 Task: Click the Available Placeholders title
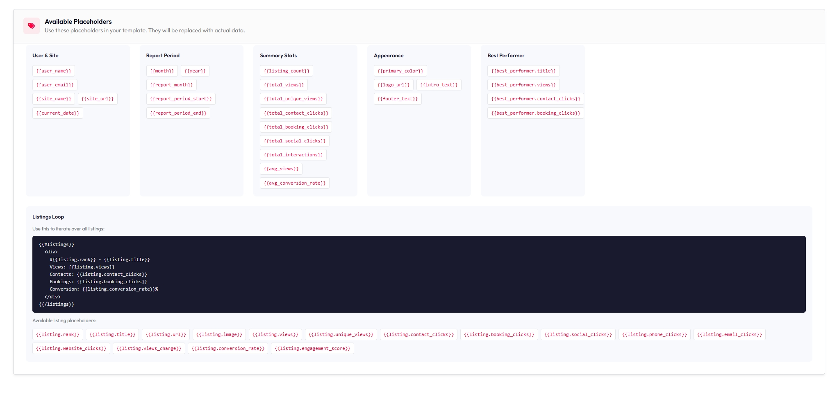(78, 22)
